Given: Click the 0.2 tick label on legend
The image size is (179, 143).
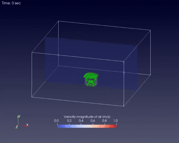Looking at the screenshot, I should 69,121.
